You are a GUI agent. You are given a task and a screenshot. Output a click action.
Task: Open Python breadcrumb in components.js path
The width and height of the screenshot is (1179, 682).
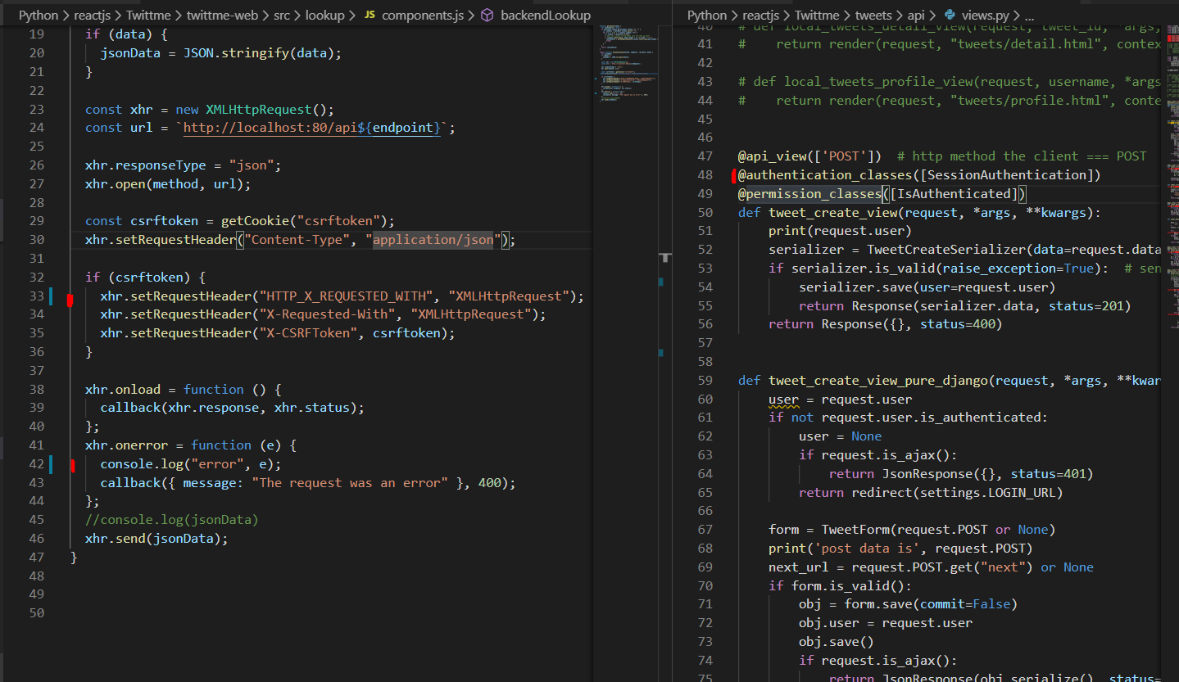(39, 15)
